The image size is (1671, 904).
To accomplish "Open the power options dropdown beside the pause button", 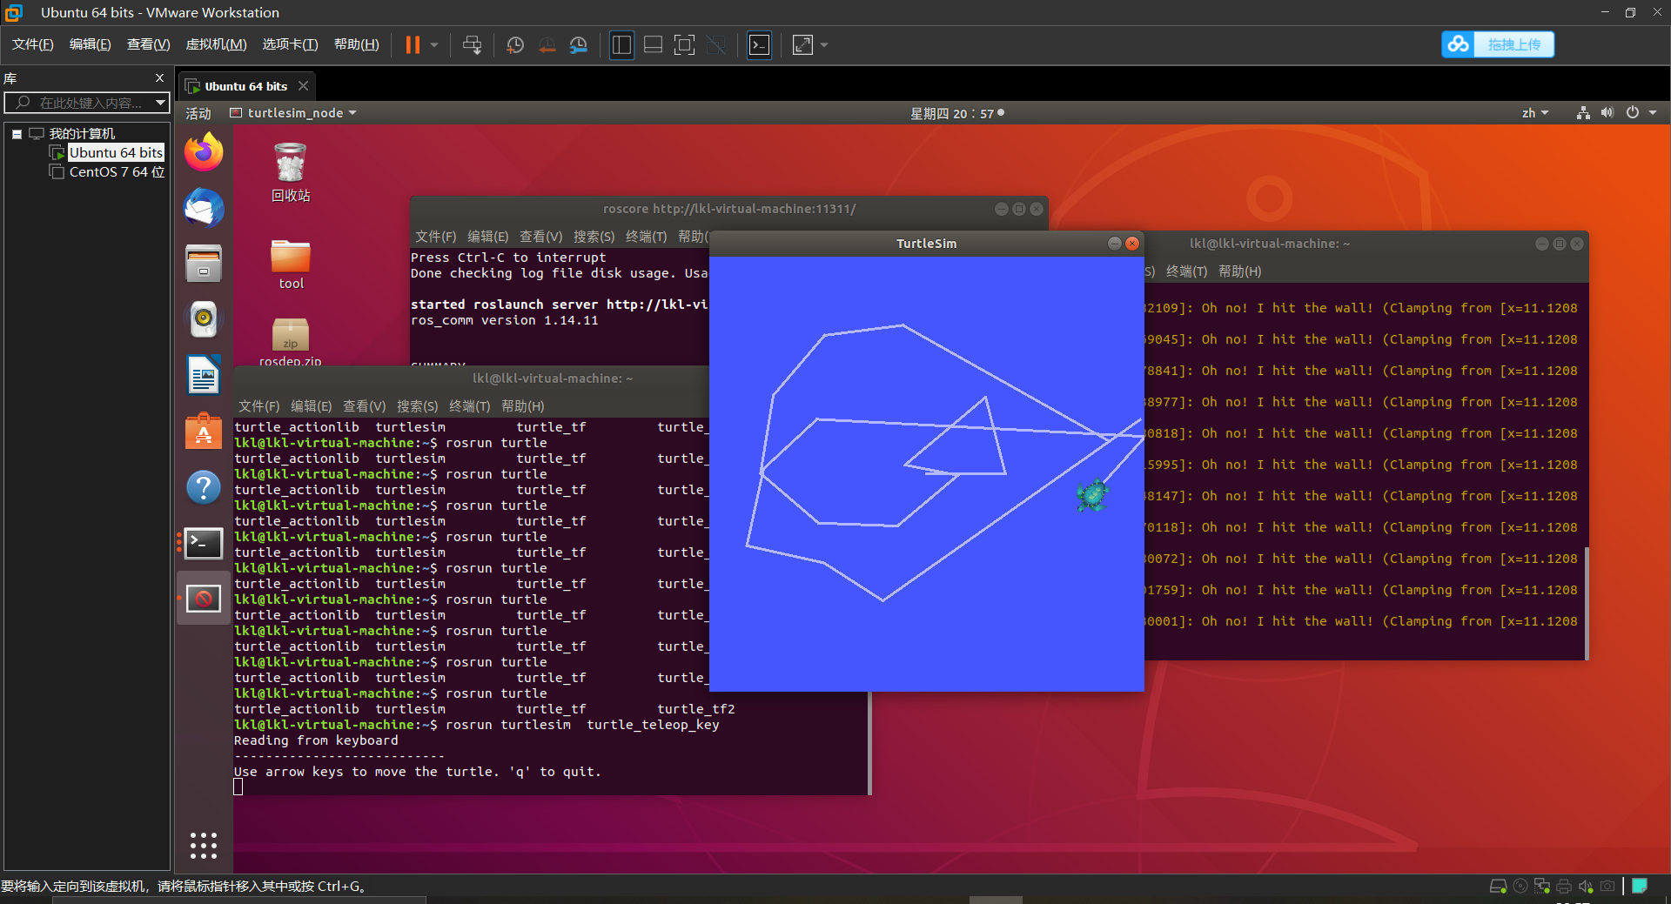I will pyautogui.click(x=434, y=44).
